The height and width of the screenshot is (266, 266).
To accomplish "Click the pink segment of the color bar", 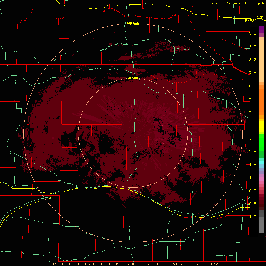I will coord(261,179).
